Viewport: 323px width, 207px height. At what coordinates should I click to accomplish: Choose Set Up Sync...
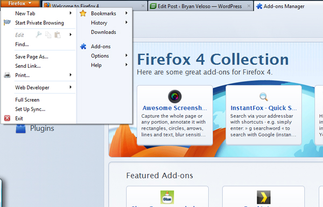tap(30, 109)
